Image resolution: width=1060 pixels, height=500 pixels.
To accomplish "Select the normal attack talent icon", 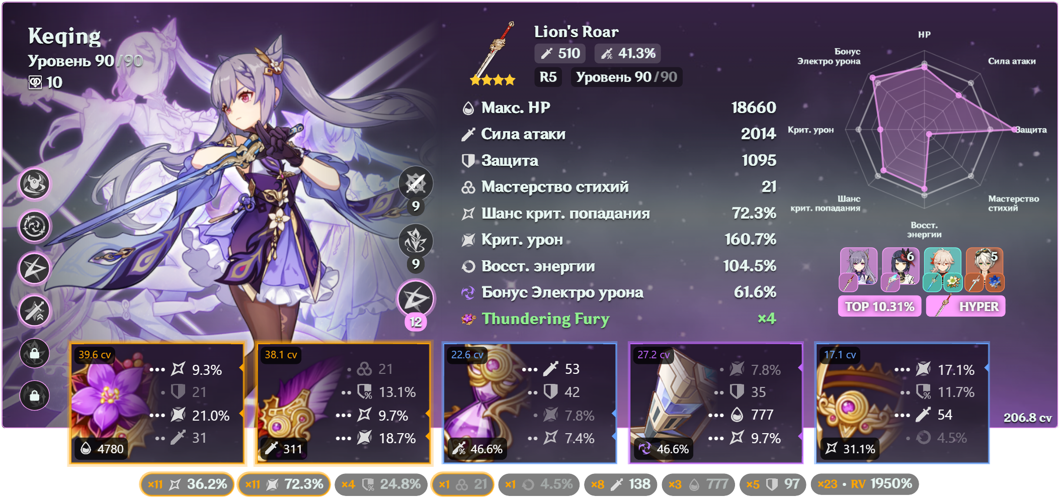I will click(x=416, y=183).
